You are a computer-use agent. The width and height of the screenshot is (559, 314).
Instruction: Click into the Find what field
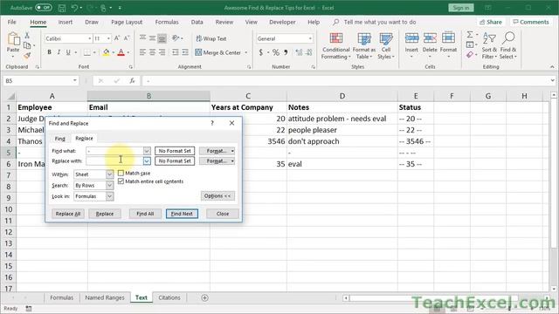point(114,151)
